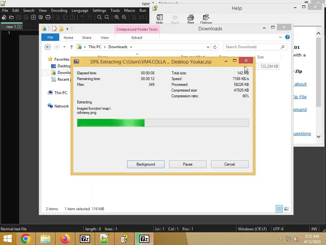Click Zoom In icon in Notepad++ toolbar
Viewport: 326px width, 245px height.
(x=117, y=17)
